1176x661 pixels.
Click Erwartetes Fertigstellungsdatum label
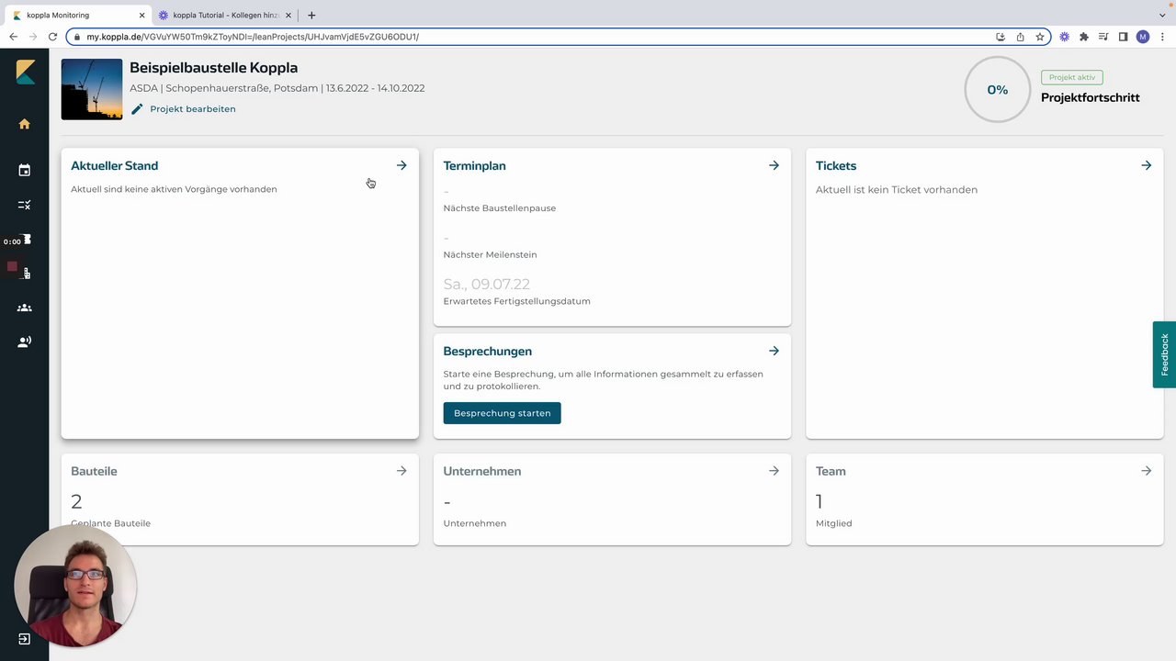click(516, 301)
